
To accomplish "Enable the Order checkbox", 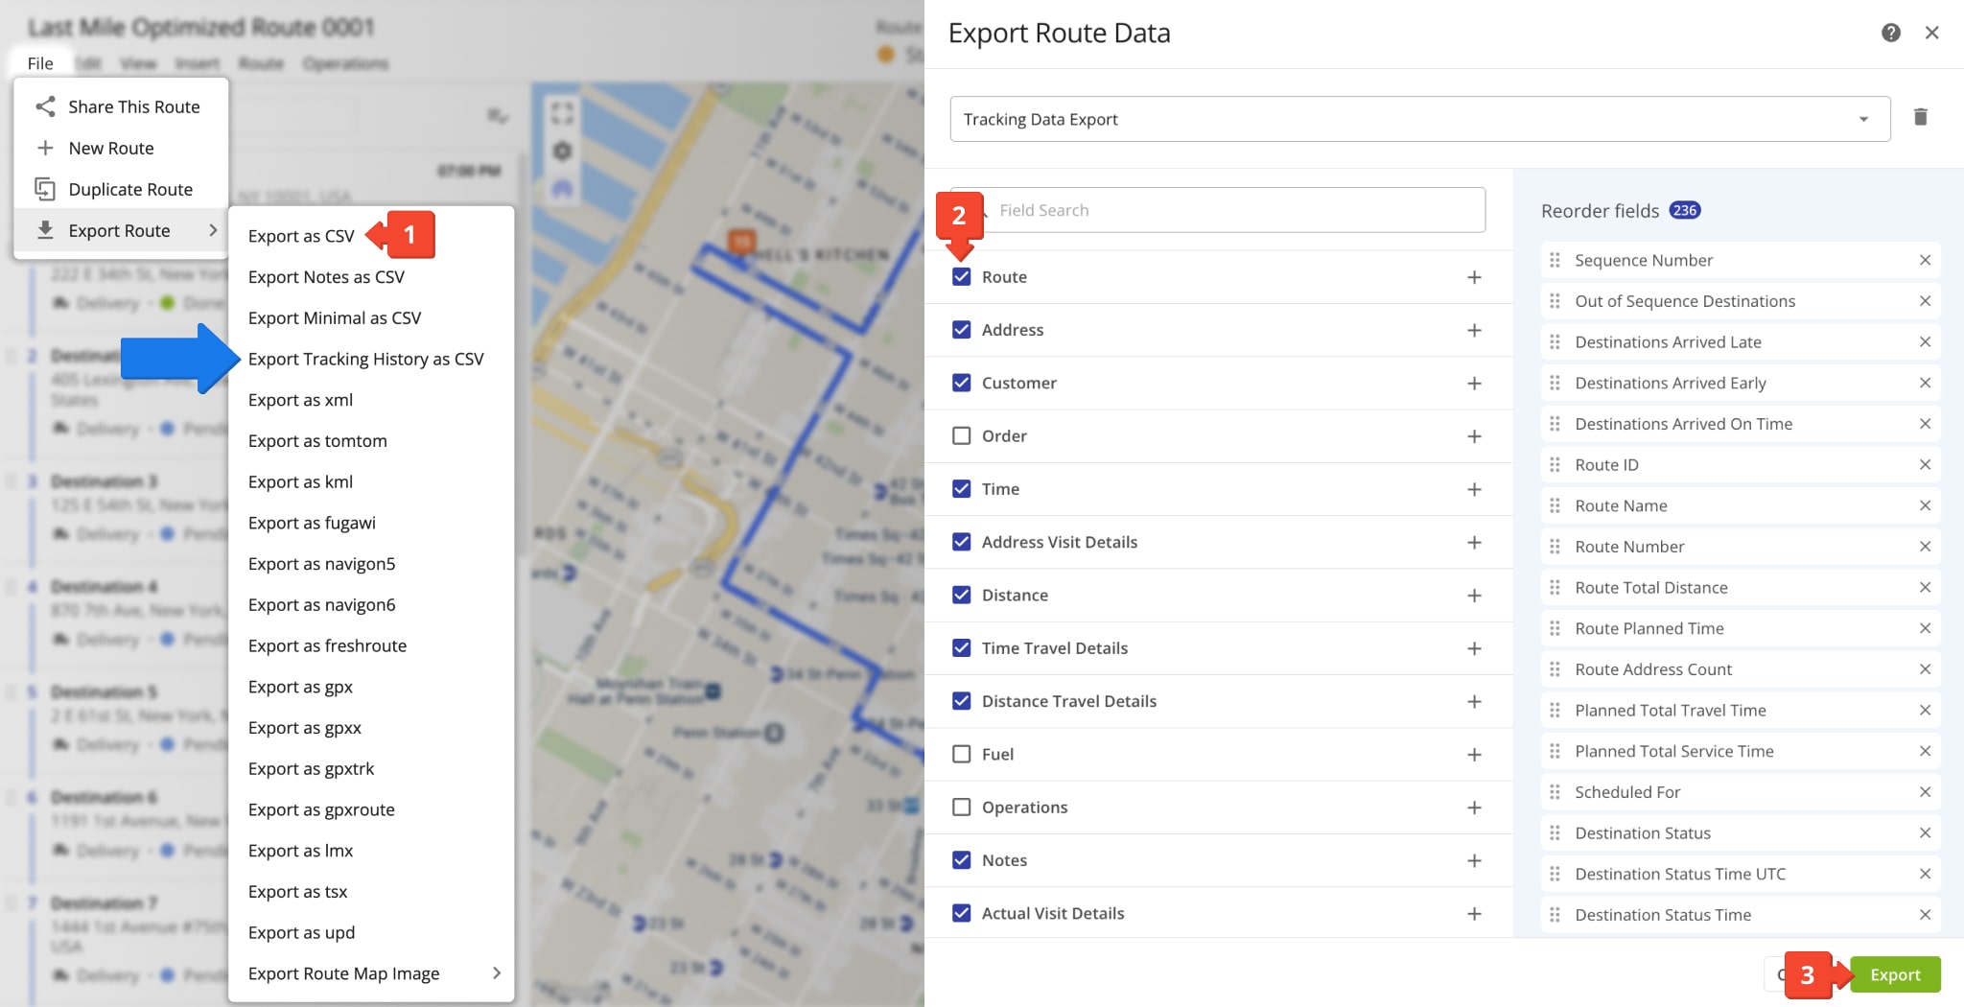I will (x=961, y=435).
